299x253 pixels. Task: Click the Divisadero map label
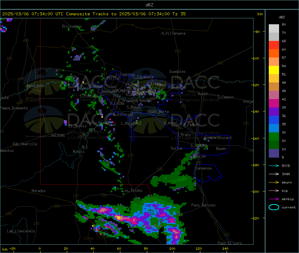tap(72, 26)
